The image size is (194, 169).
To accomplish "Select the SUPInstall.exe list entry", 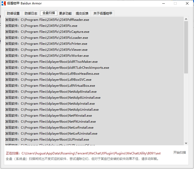I will coord(55,140).
